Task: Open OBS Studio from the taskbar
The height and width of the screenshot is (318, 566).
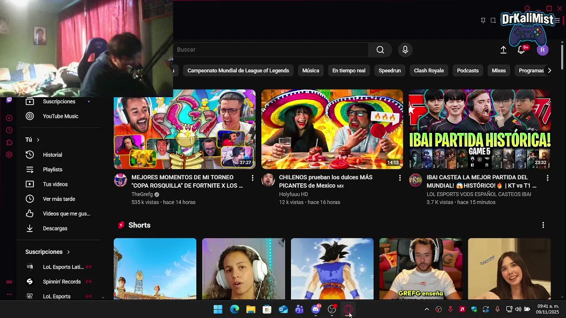Action: 332,310
